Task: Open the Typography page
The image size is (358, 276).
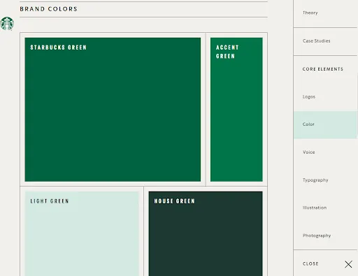Action: (x=315, y=180)
